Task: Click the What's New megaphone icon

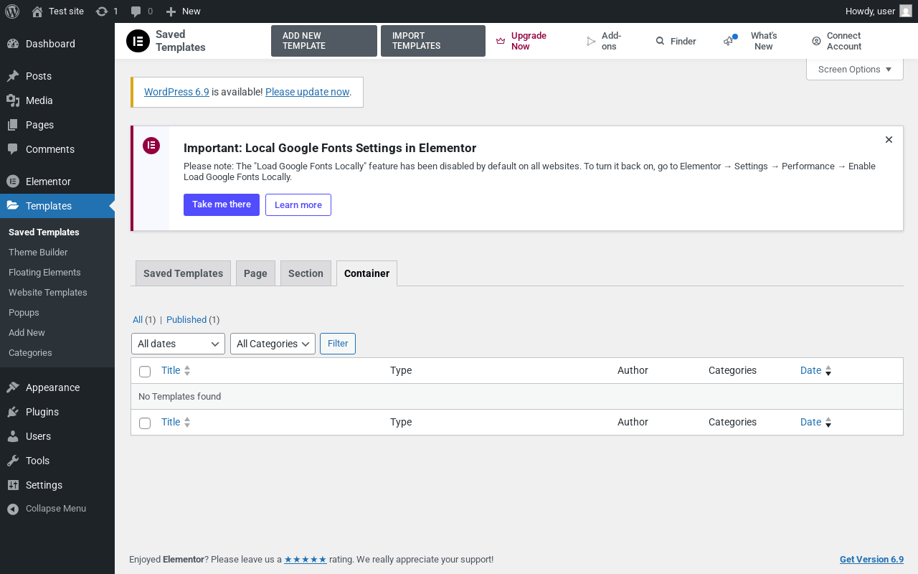Action: [729, 41]
